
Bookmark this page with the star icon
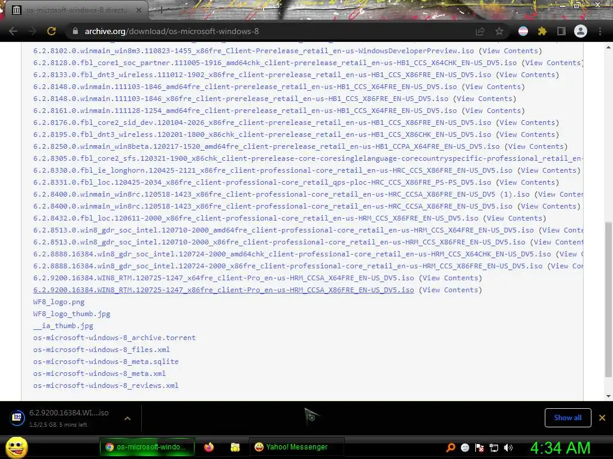(x=499, y=31)
